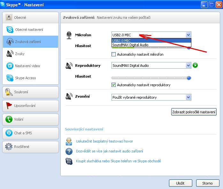Click the chat bubble icon beside Chat a SMS
Screen dimensions: 223x189
point(9,133)
